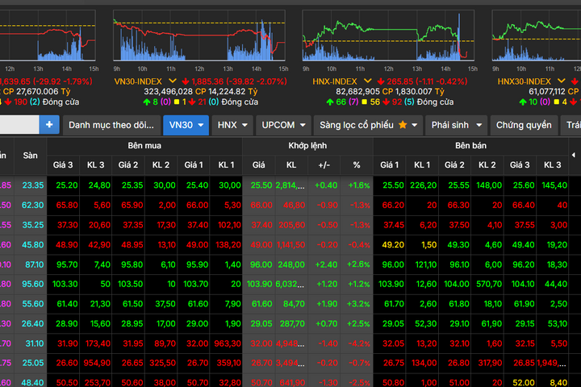Open the Phái sinh dropdown
The height and width of the screenshot is (387, 581).
coord(457,125)
